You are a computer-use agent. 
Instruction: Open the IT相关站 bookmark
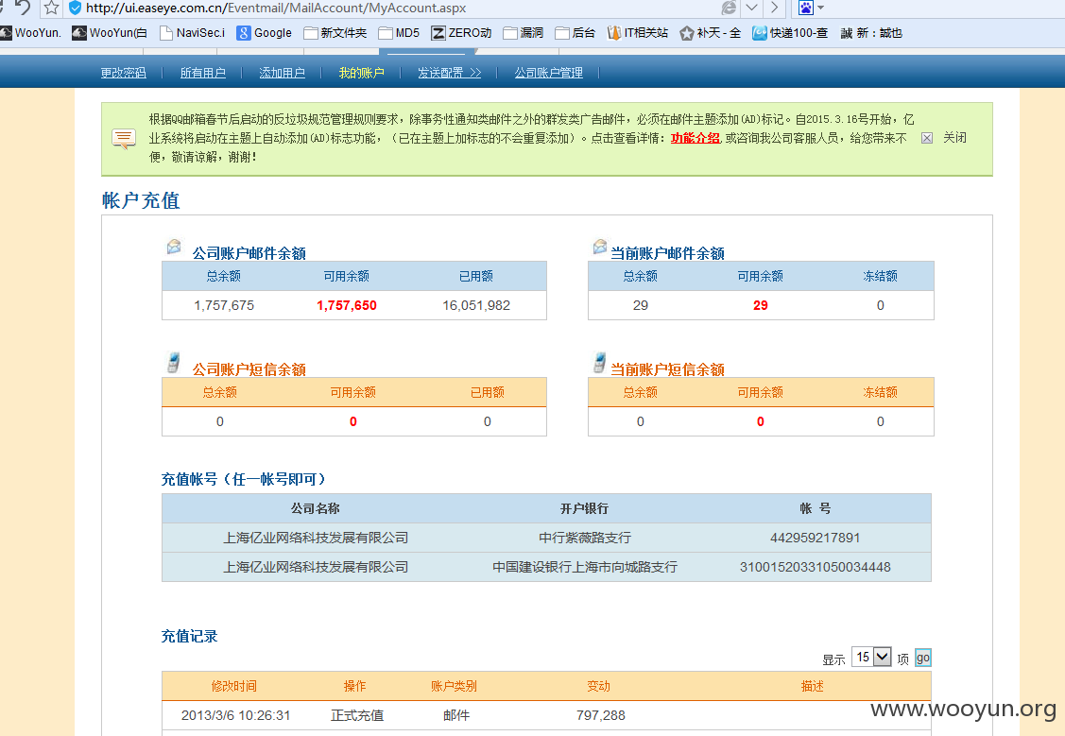638,32
